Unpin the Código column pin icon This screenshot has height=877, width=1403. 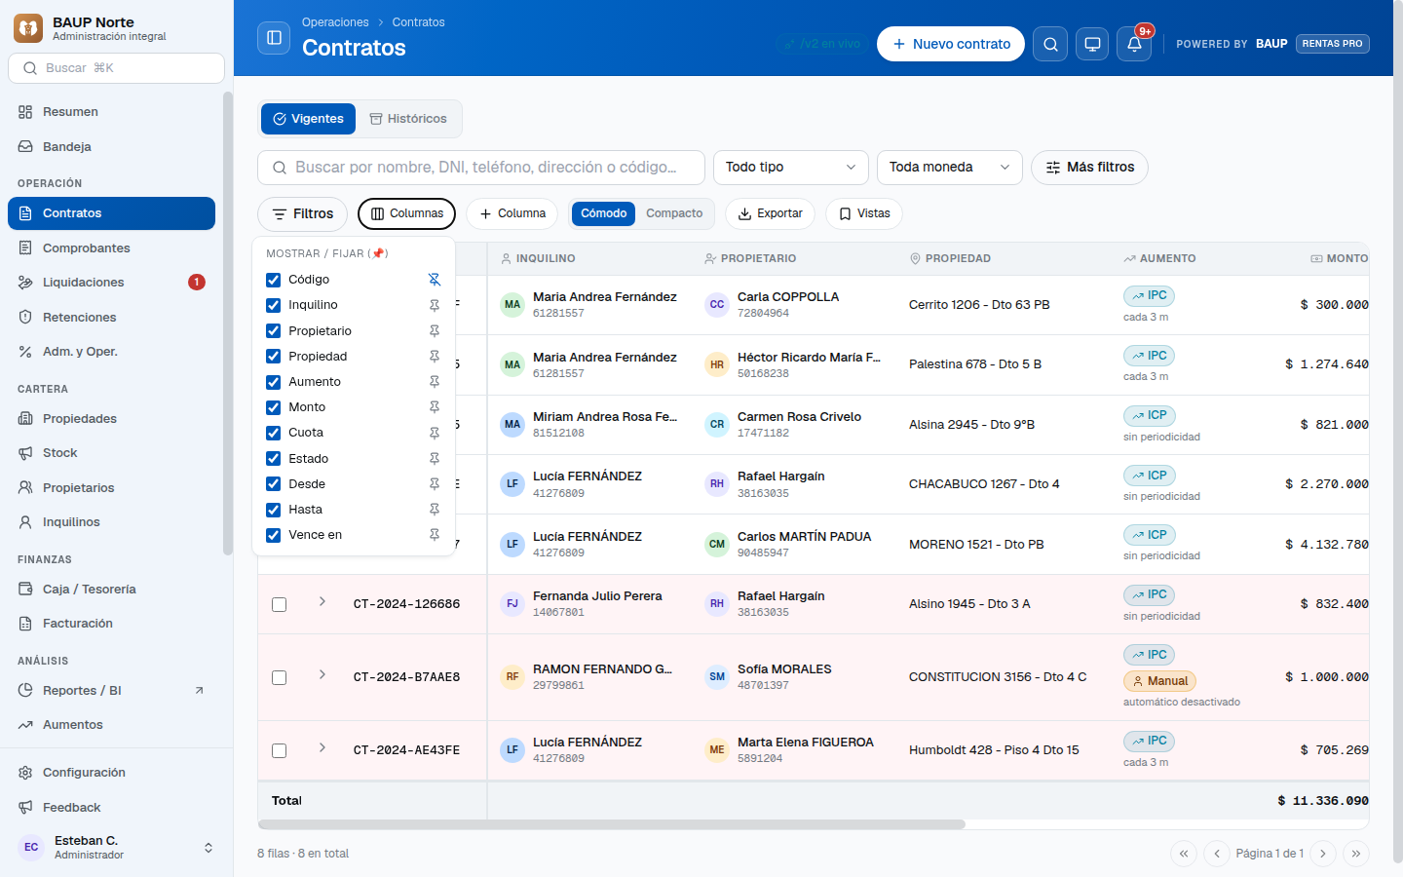[x=435, y=280]
